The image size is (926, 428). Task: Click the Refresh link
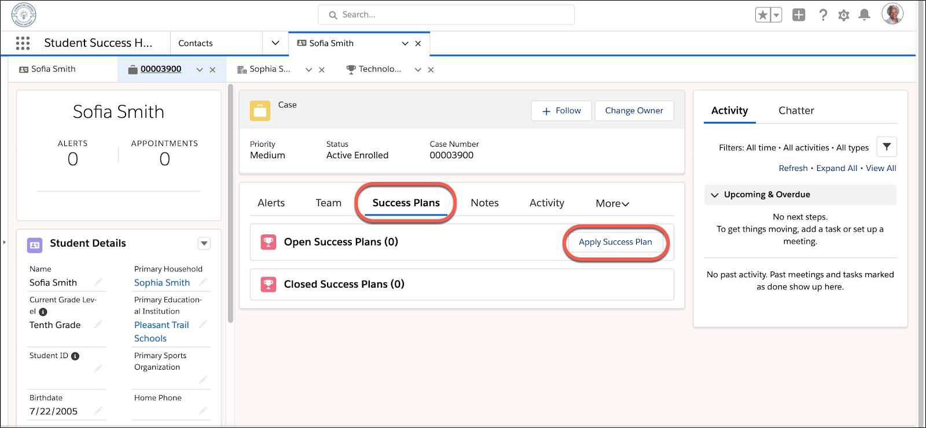point(793,169)
